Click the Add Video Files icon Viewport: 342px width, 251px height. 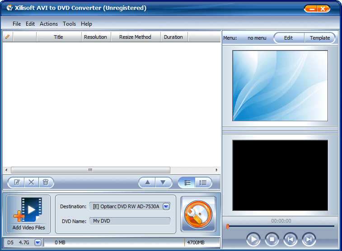[28, 214]
